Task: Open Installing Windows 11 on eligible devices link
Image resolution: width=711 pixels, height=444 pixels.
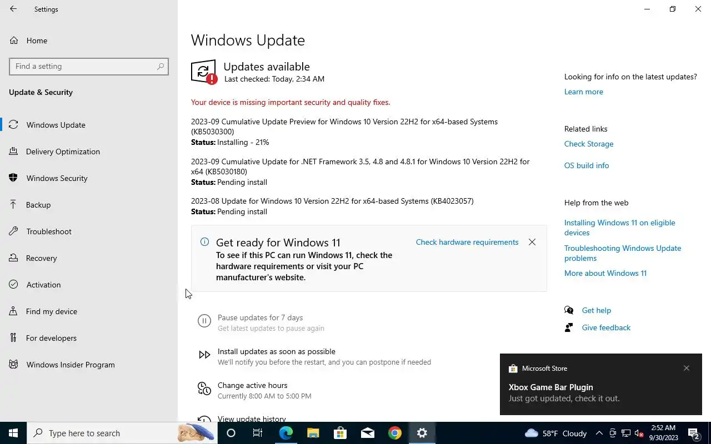Action: point(620,228)
